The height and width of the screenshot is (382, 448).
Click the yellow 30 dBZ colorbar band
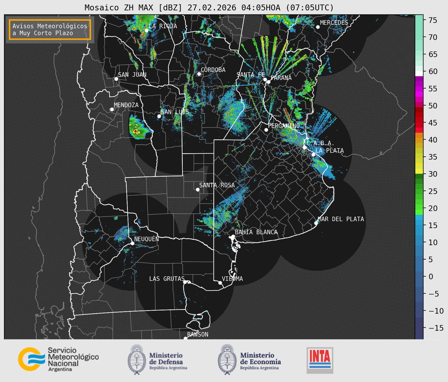pos(419,171)
